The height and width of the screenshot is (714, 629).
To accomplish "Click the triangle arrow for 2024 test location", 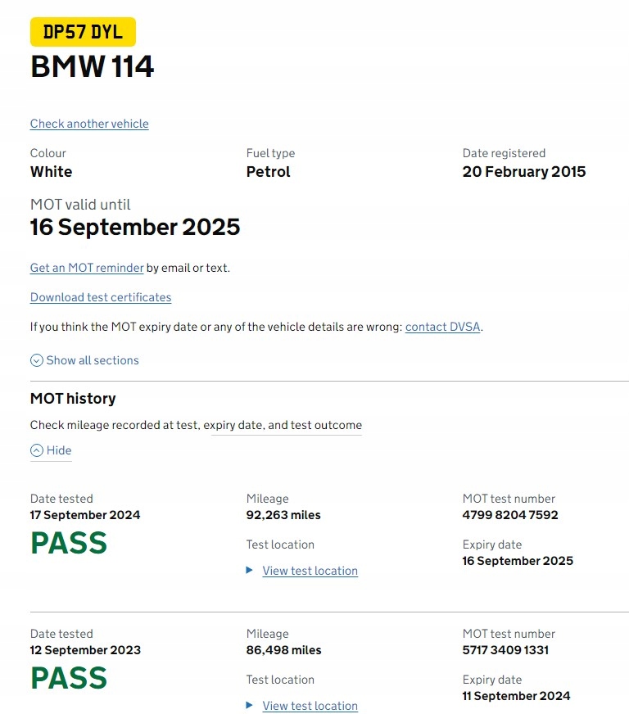I will [x=250, y=571].
